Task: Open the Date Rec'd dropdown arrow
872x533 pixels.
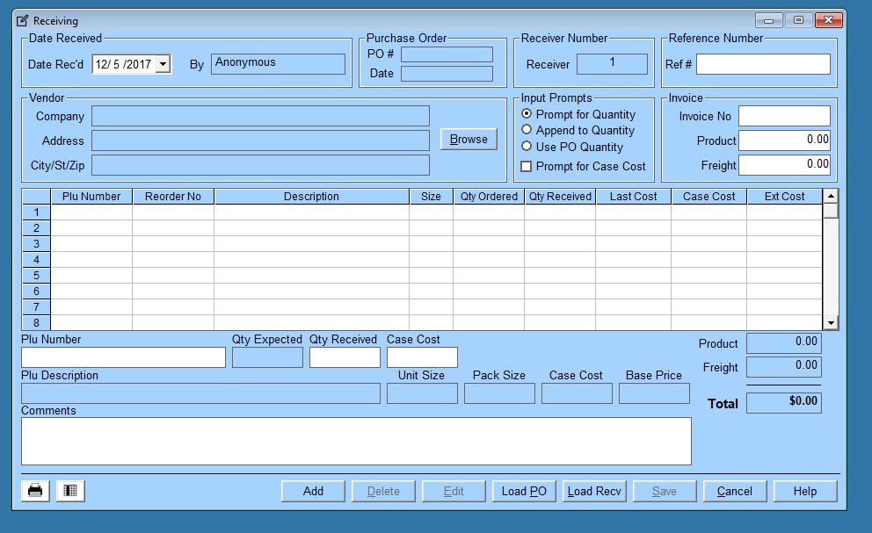Action: point(163,64)
